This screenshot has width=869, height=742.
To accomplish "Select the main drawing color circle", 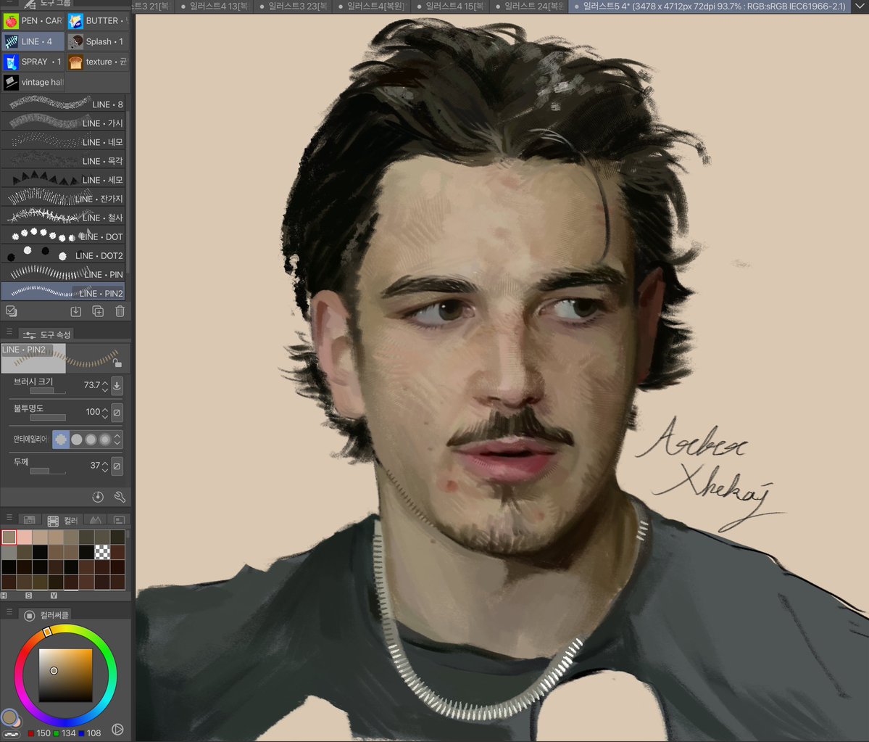I will 9,717.
